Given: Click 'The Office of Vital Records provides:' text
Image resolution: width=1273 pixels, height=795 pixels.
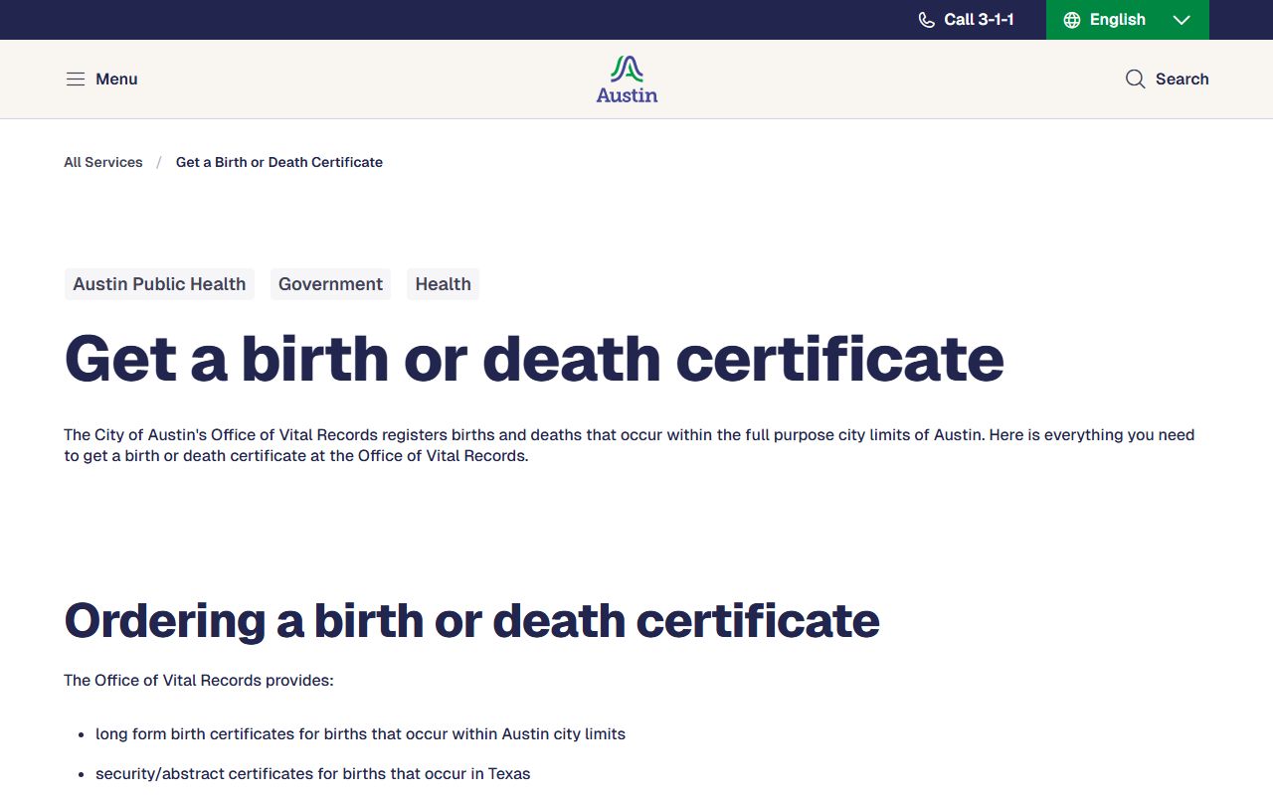Looking at the screenshot, I should tap(199, 681).
